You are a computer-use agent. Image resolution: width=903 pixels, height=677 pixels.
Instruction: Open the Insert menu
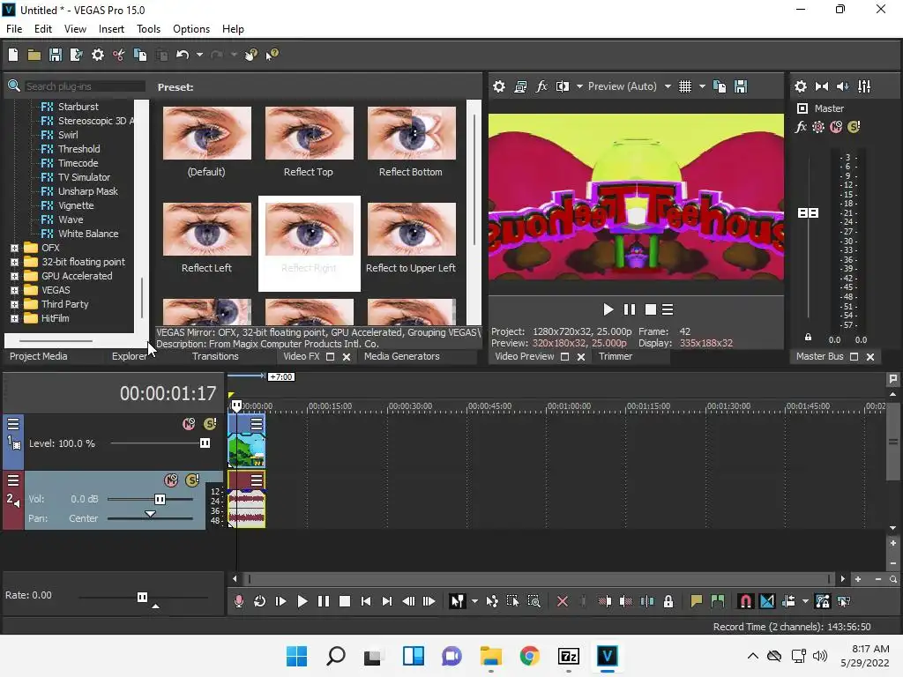click(x=111, y=29)
